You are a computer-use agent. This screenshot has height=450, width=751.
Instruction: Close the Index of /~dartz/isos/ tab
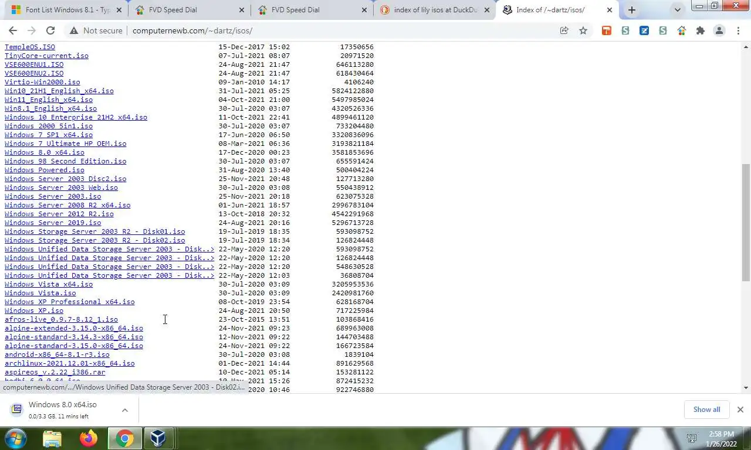click(609, 10)
